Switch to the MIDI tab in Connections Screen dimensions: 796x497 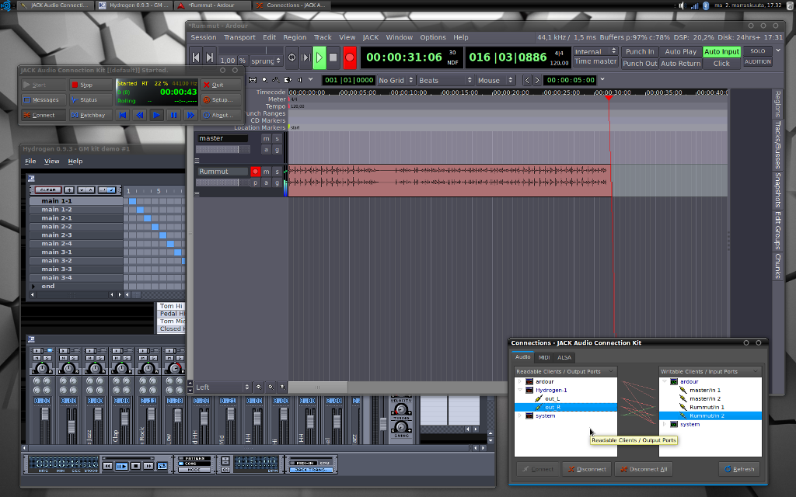point(544,357)
